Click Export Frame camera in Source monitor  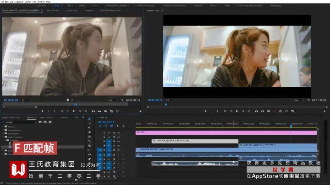point(105,111)
